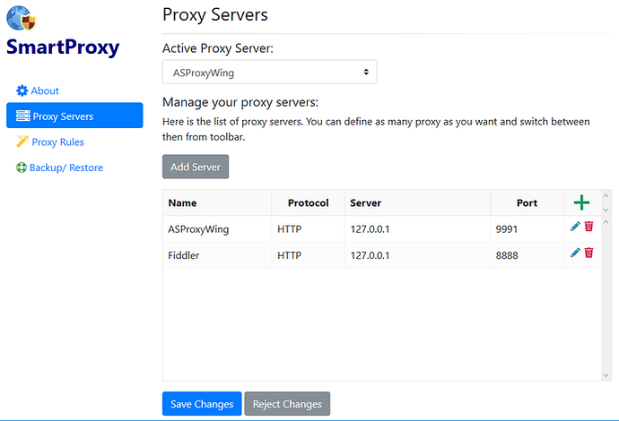Open Backup/ Restore section
The height and width of the screenshot is (421, 619).
[65, 168]
